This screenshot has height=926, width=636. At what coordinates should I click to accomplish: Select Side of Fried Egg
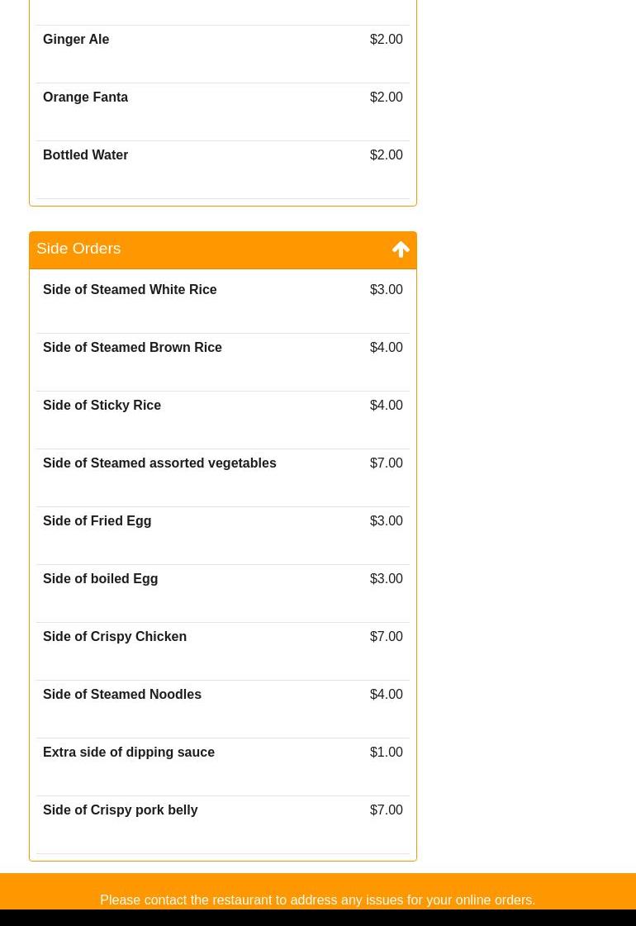[223, 535]
